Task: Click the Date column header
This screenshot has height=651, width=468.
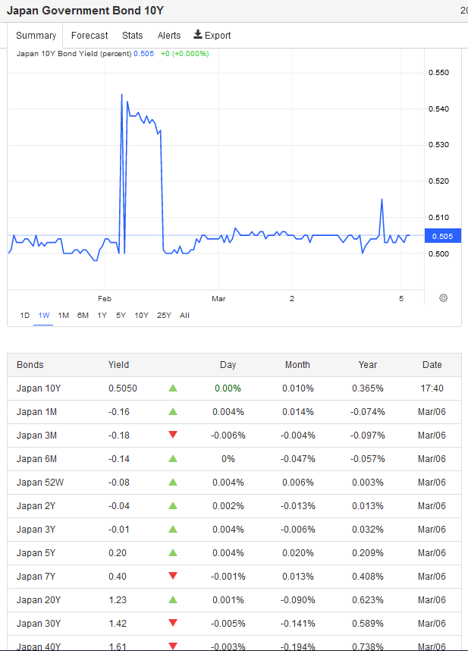Action: pos(432,365)
